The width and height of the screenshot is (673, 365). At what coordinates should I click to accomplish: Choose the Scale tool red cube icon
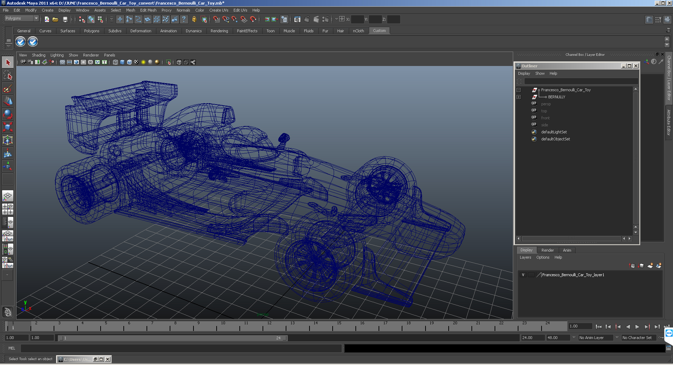[8, 127]
